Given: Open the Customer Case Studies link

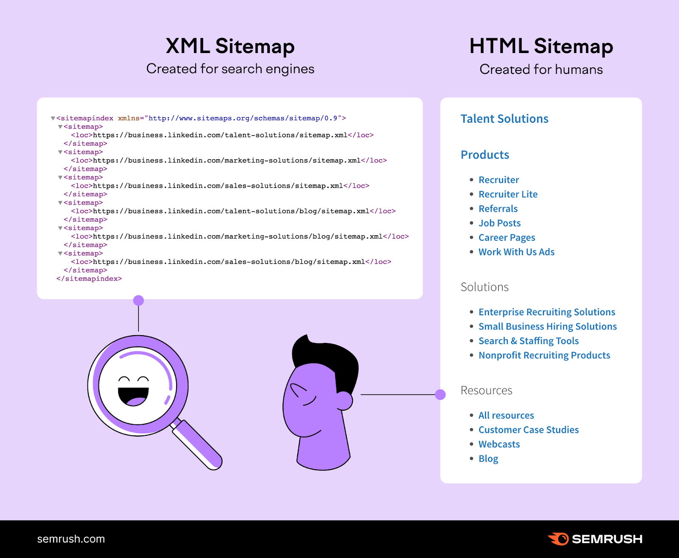Looking at the screenshot, I should click(528, 429).
